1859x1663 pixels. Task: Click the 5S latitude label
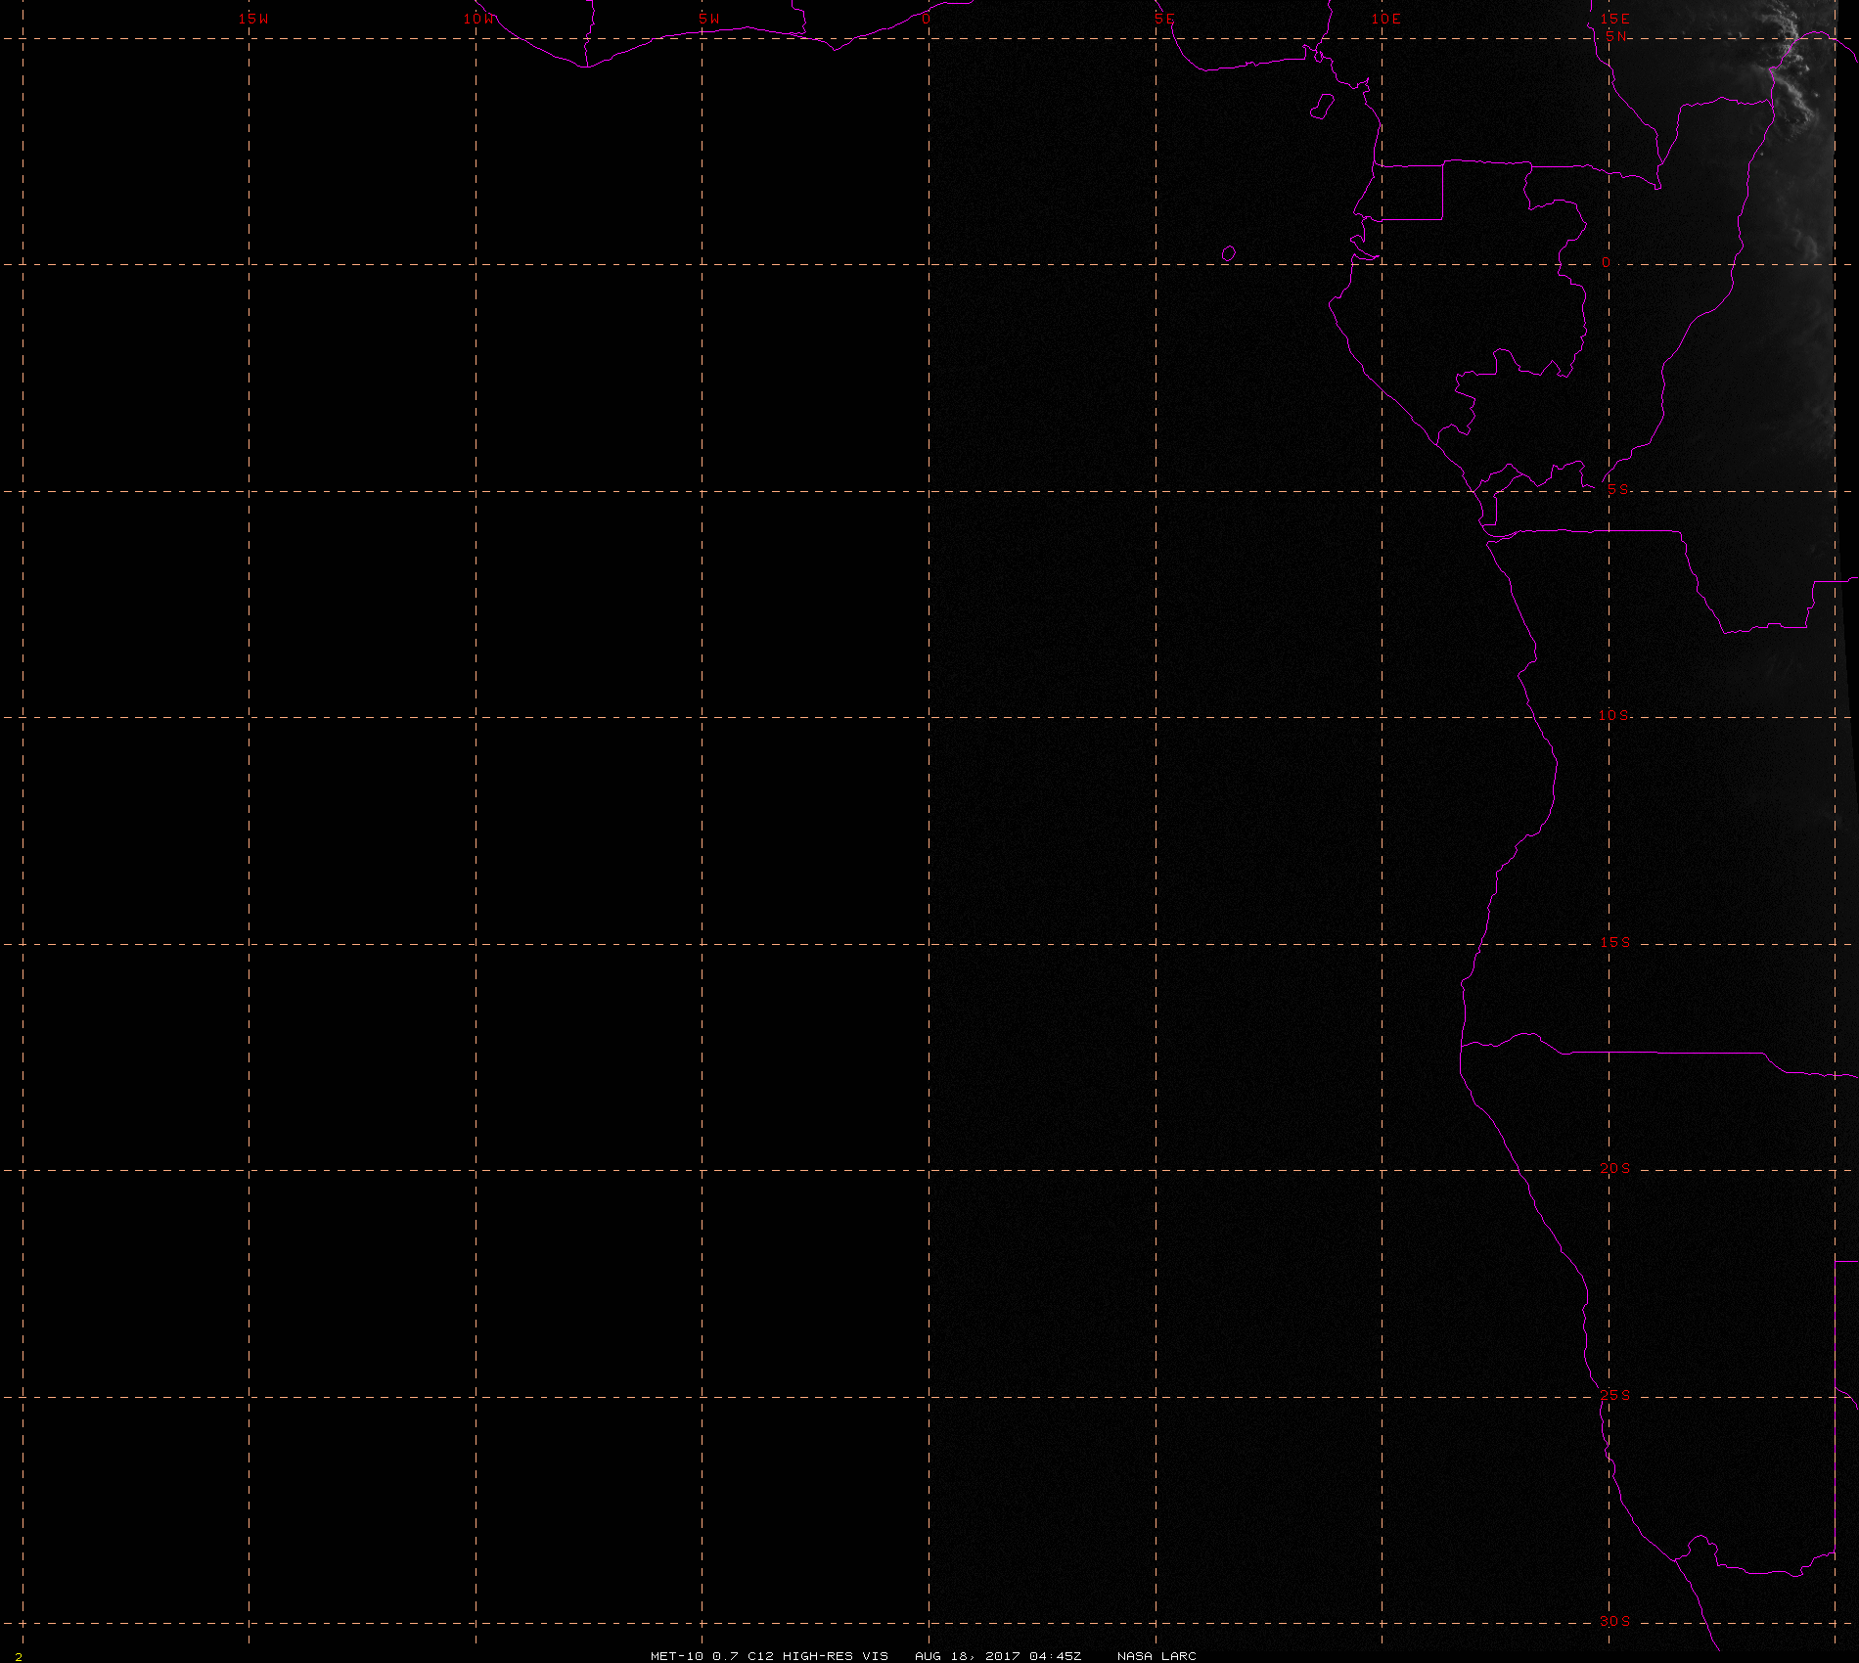1618,489
